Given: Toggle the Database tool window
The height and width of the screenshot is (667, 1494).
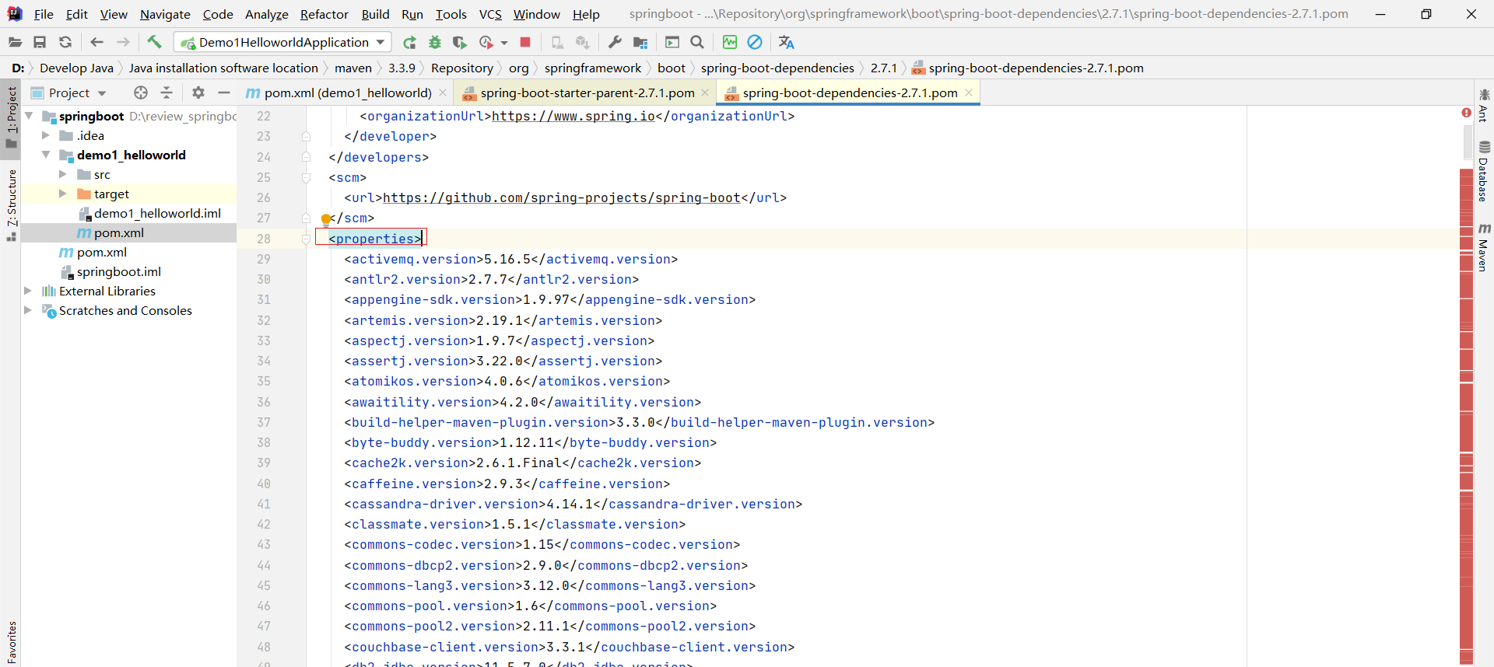Looking at the screenshot, I should coord(1483,171).
